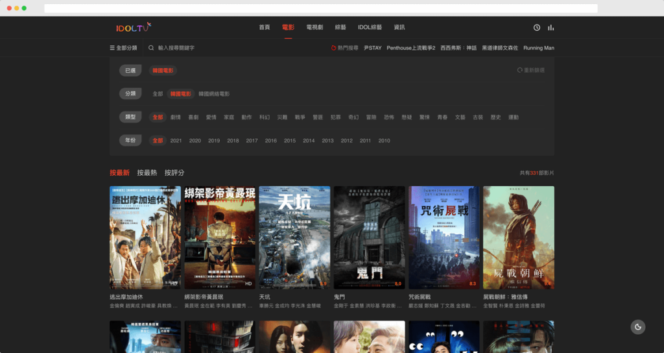The height and width of the screenshot is (353, 664).
Task: Search hot keyword 西西弗斯：神話
Action: [x=458, y=48]
